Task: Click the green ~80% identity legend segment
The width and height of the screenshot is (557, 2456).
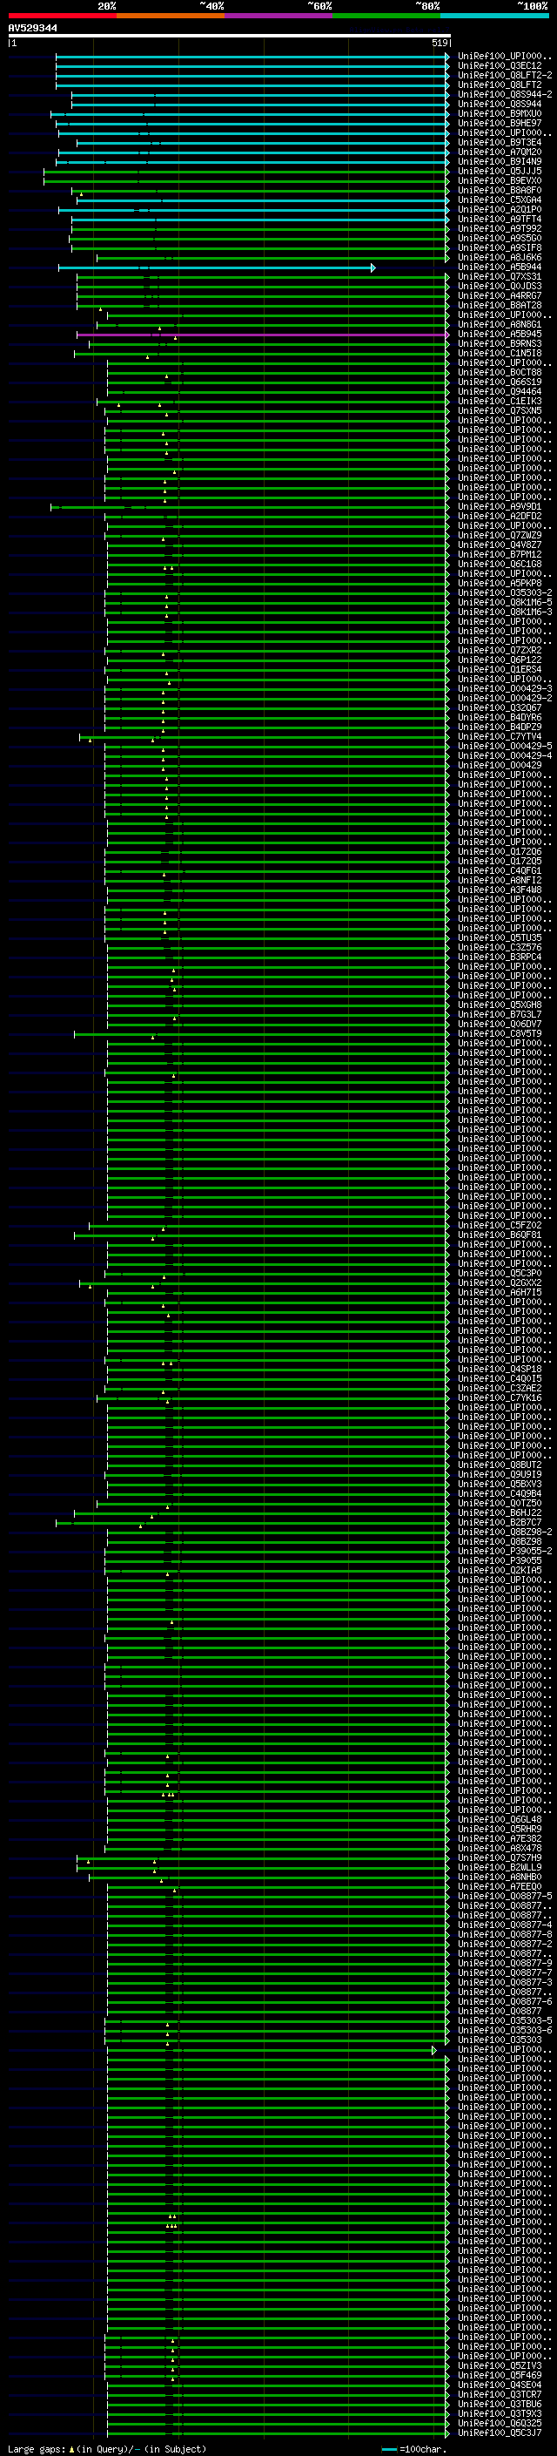Action: pos(386,16)
